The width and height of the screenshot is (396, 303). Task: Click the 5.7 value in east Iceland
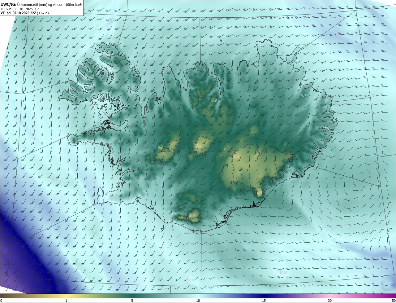point(303,96)
